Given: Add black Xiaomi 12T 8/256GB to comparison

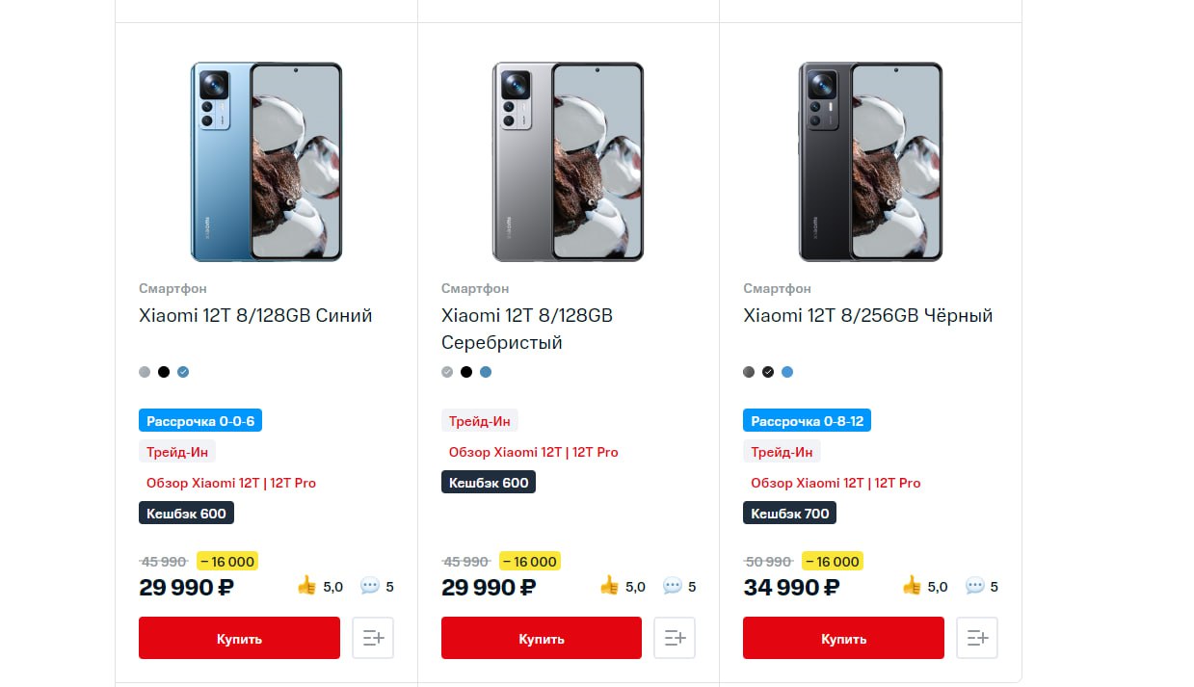Looking at the screenshot, I should pos(977,638).
